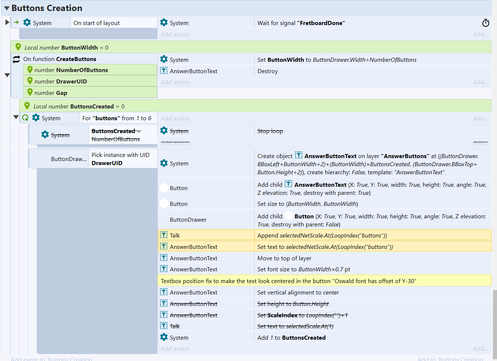Viewport: 497px width, 361px height.
Task: Select Local number ButtonsCreated = 0 row
Action: [255, 106]
